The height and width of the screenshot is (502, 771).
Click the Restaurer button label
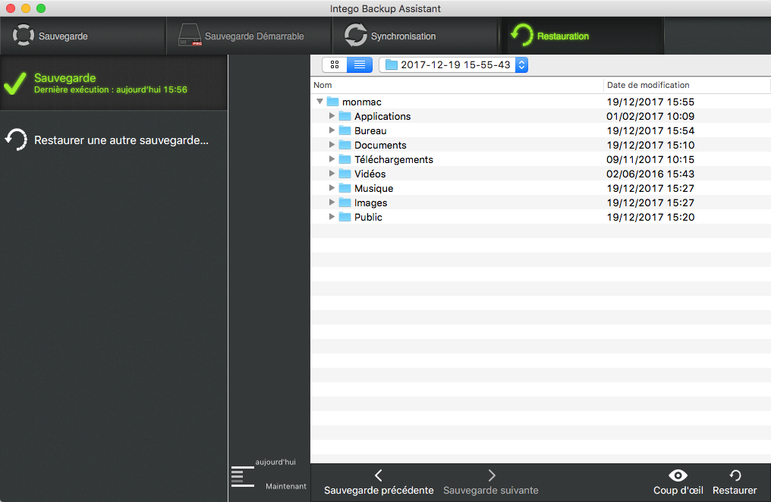735,490
